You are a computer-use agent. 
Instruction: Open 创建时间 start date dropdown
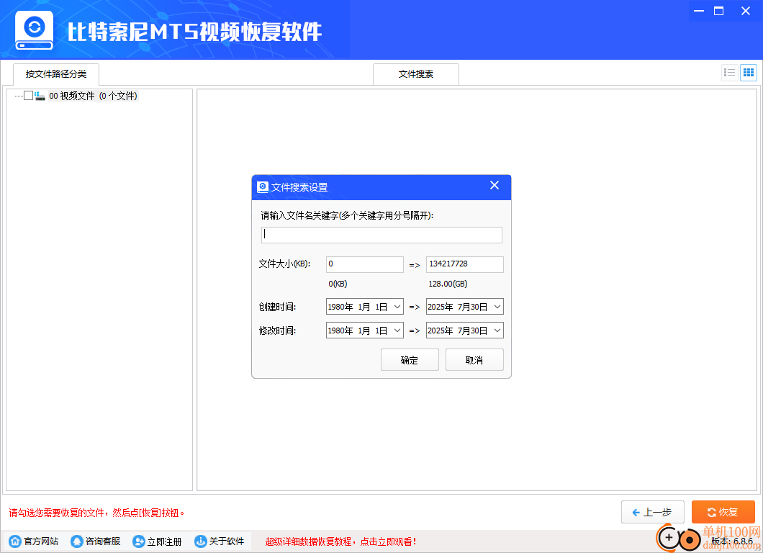click(397, 307)
